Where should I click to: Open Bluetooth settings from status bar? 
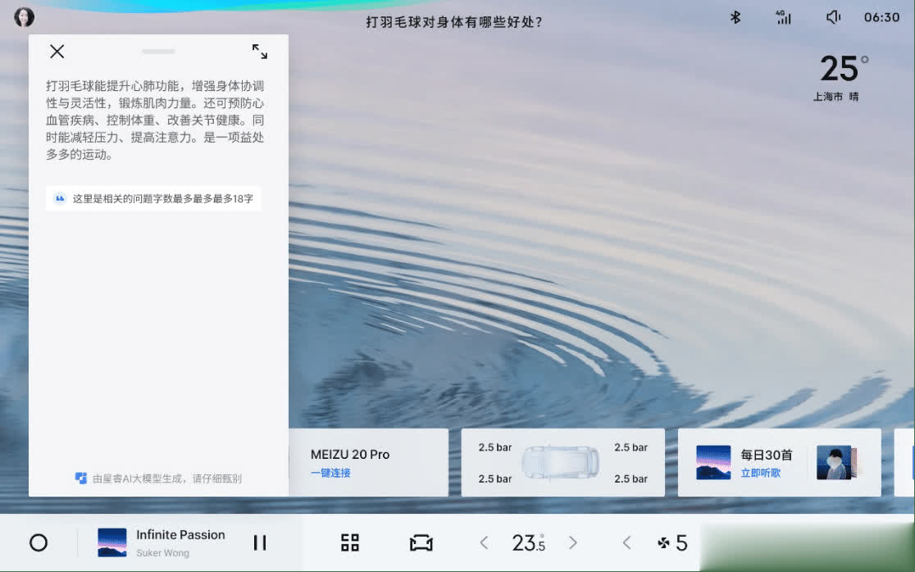tap(735, 17)
